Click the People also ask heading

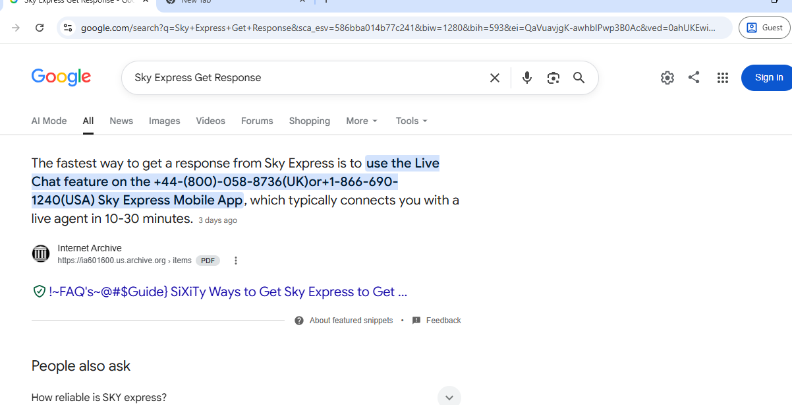pyautogui.click(x=81, y=366)
